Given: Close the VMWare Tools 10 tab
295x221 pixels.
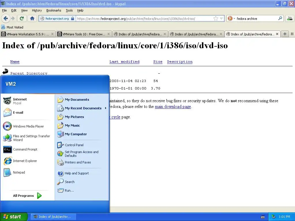Looking at the screenshot, I should coord(109,34).
